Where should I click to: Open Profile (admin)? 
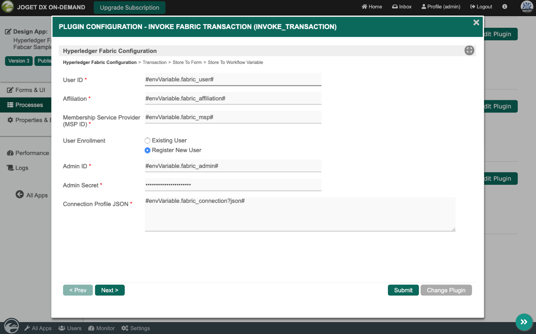tap(441, 7)
